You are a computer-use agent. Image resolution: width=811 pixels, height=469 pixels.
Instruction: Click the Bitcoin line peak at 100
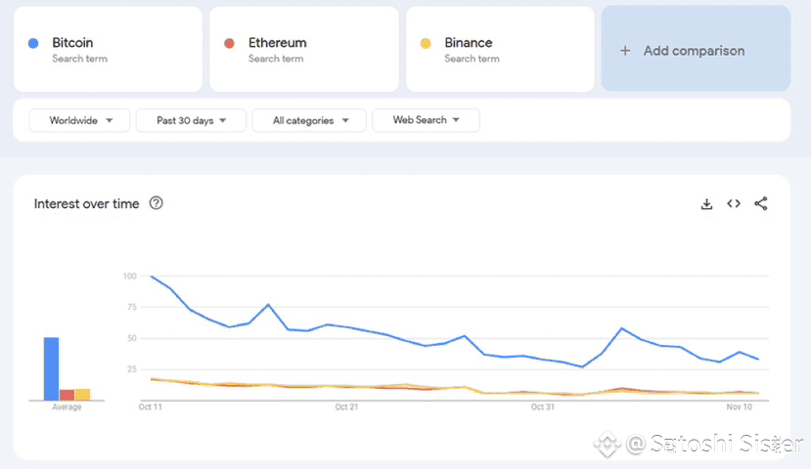click(x=151, y=277)
